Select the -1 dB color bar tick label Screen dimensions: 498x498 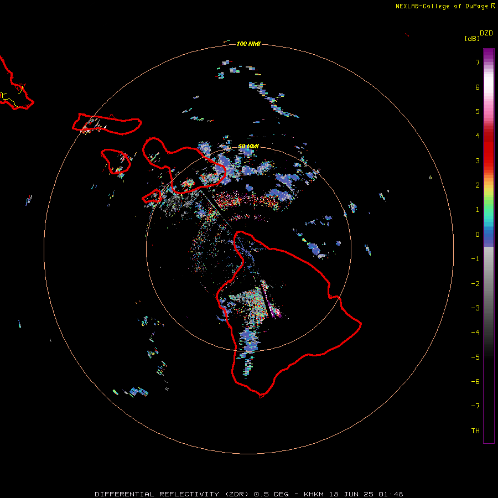475,259
